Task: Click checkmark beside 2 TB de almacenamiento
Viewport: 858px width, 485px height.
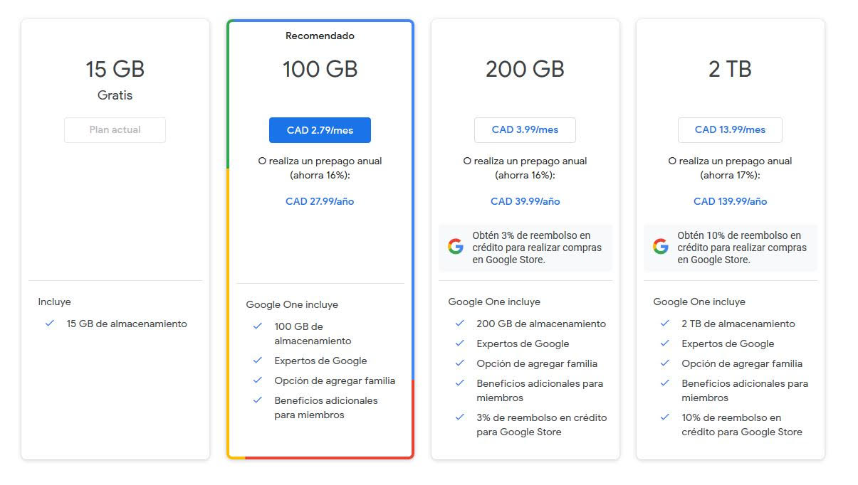Action: (x=665, y=323)
